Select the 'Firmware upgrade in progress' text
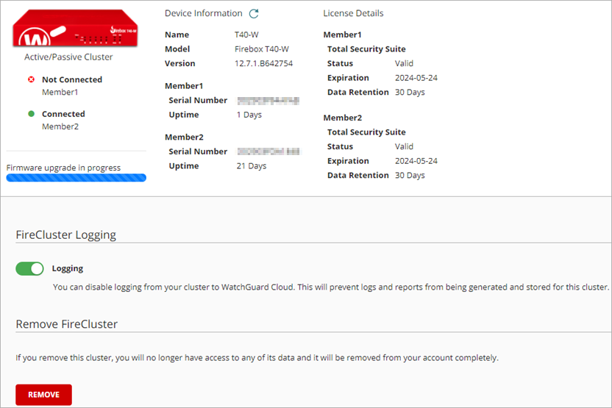 point(63,168)
